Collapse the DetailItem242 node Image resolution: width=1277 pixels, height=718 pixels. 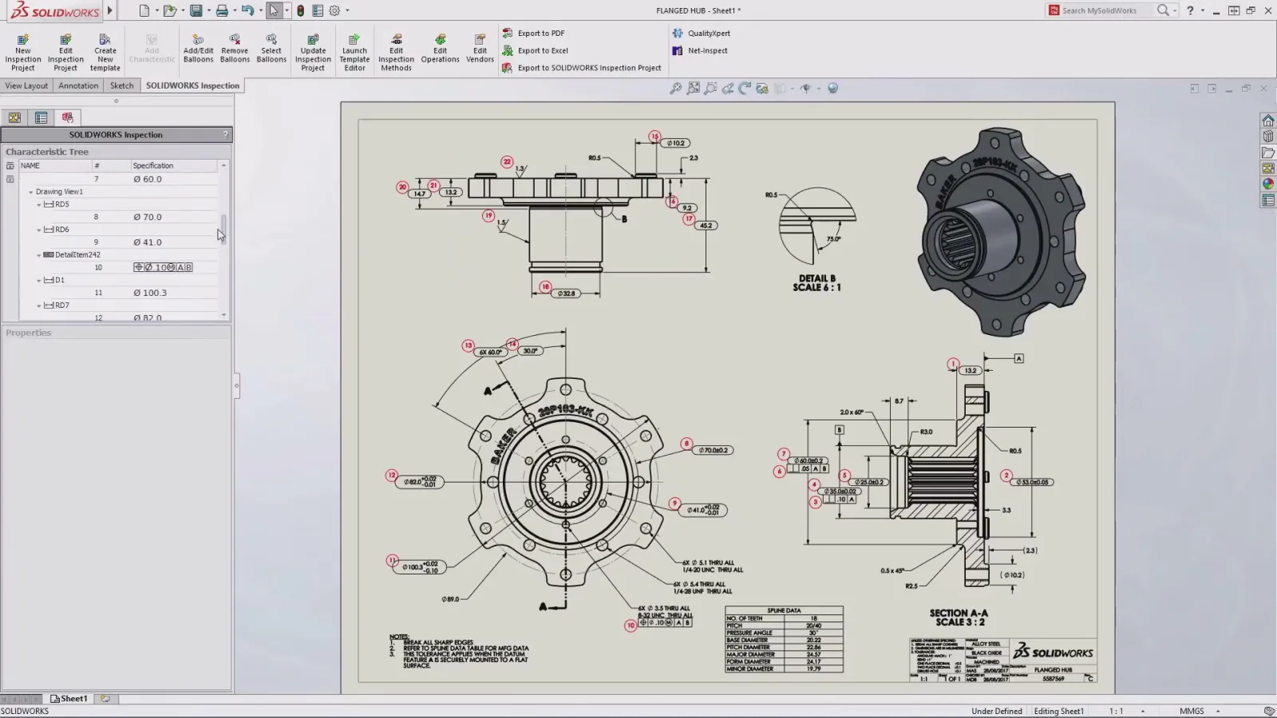coord(38,255)
